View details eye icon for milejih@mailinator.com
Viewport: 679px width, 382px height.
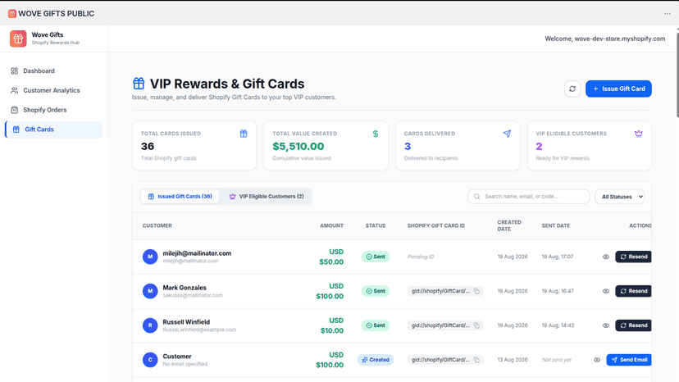pyautogui.click(x=606, y=257)
